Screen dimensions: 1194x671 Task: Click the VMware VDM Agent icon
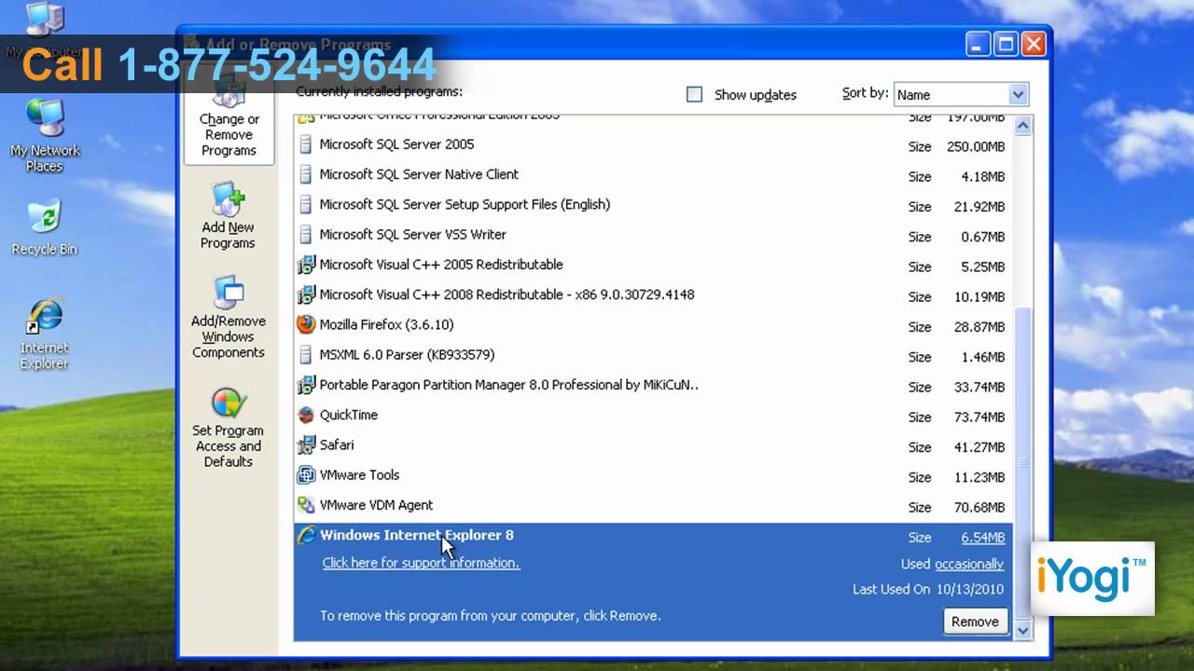coord(306,505)
